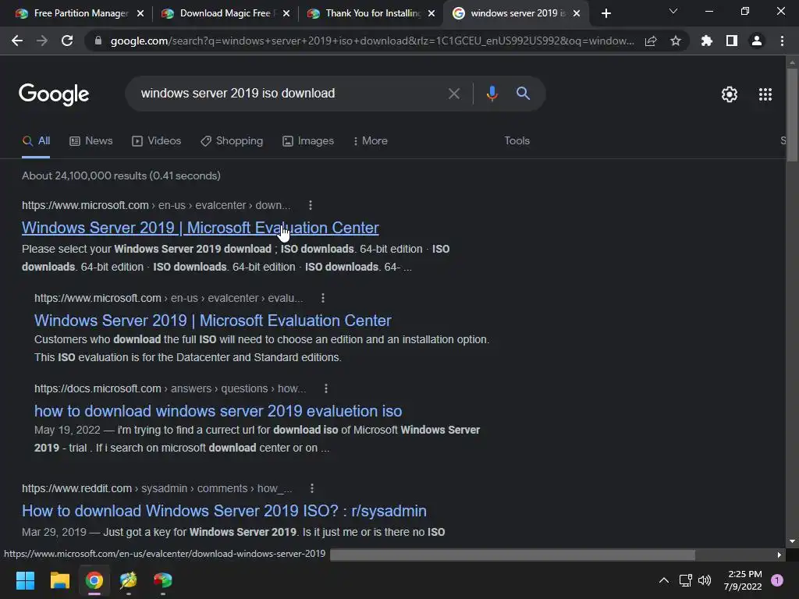Click the scroll down arrow of page scrollbar

point(792,541)
